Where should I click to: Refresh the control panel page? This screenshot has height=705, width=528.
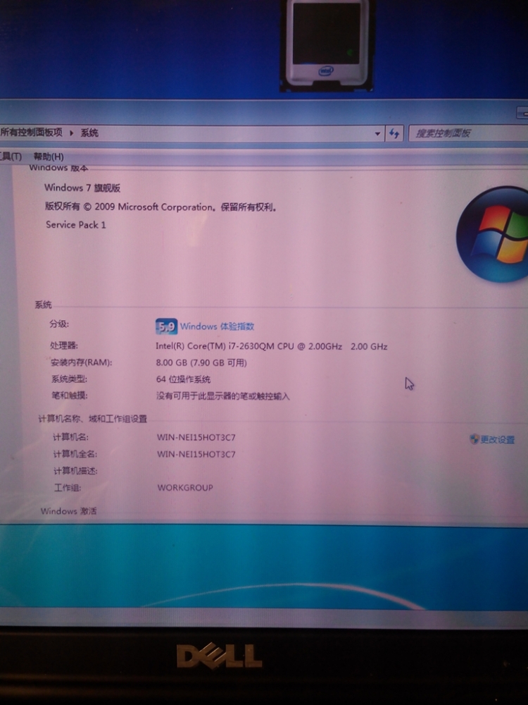pos(394,133)
